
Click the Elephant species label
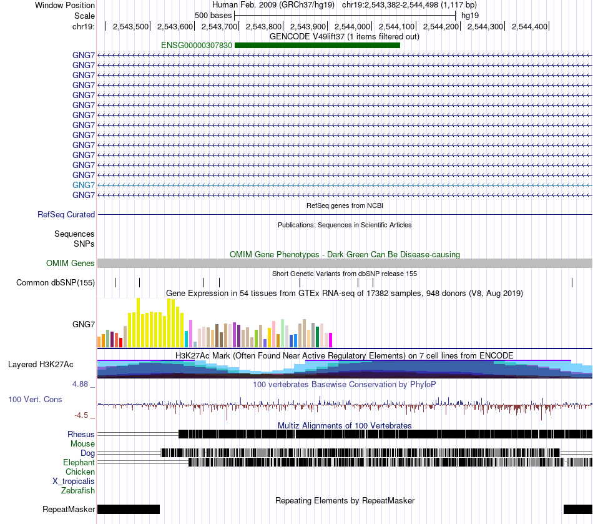pos(79,462)
